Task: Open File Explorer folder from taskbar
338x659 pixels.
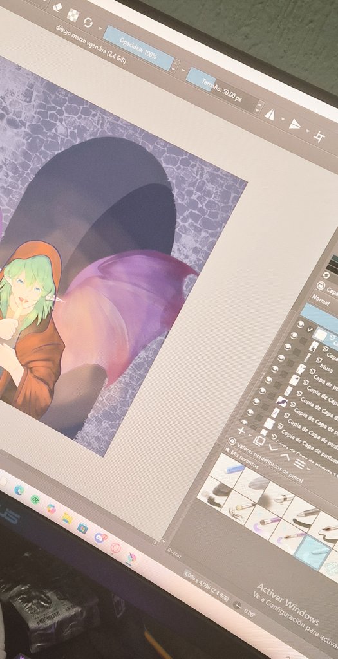Action: (x=67, y=518)
